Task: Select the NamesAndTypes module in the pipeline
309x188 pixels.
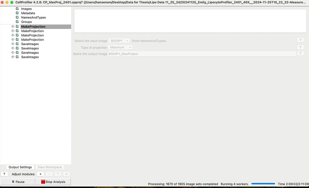Action: pyautogui.click(x=33, y=18)
